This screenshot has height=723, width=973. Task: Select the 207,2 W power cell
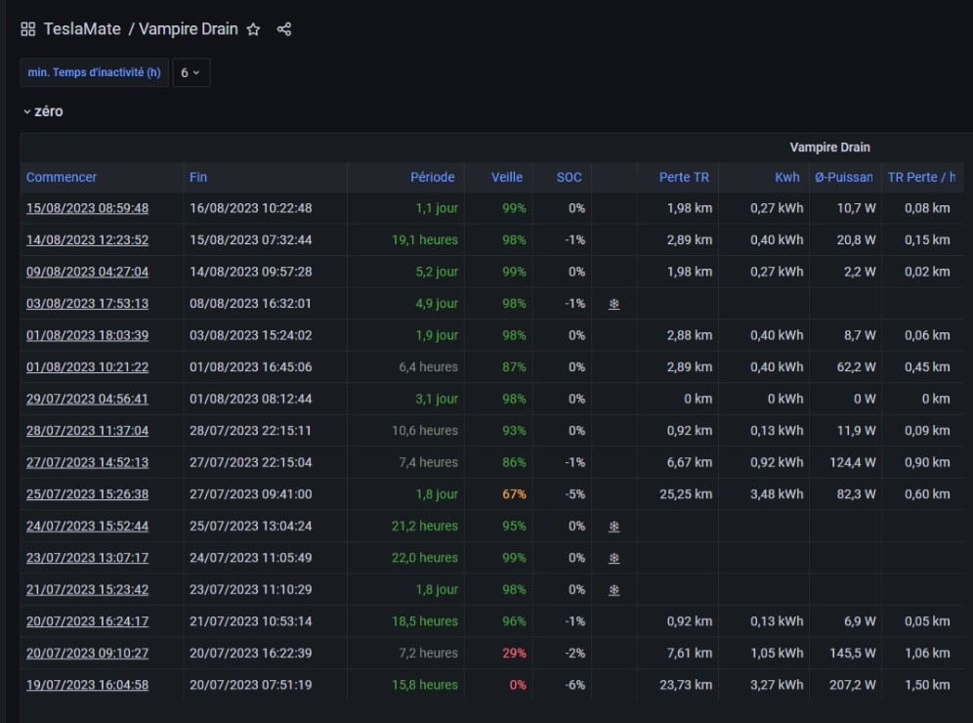coord(853,685)
